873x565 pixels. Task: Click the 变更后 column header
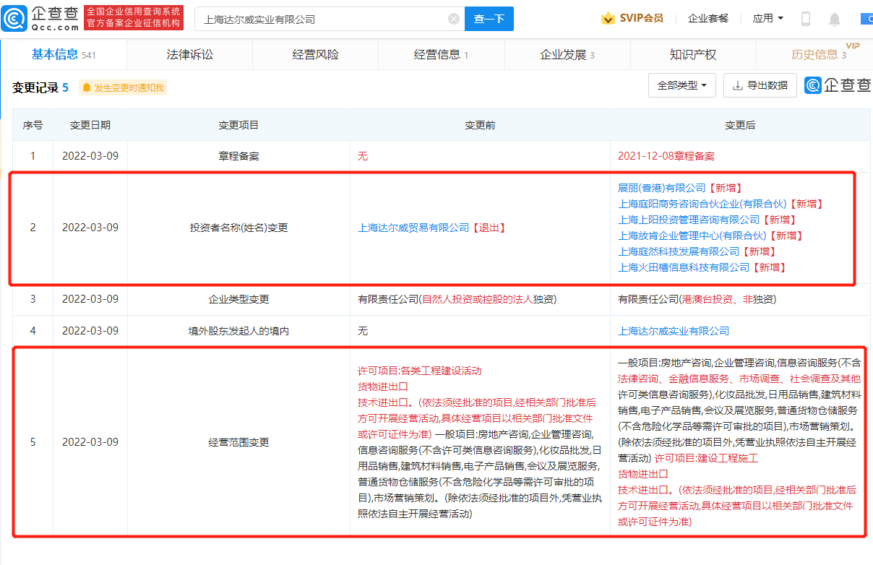point(740,125)
